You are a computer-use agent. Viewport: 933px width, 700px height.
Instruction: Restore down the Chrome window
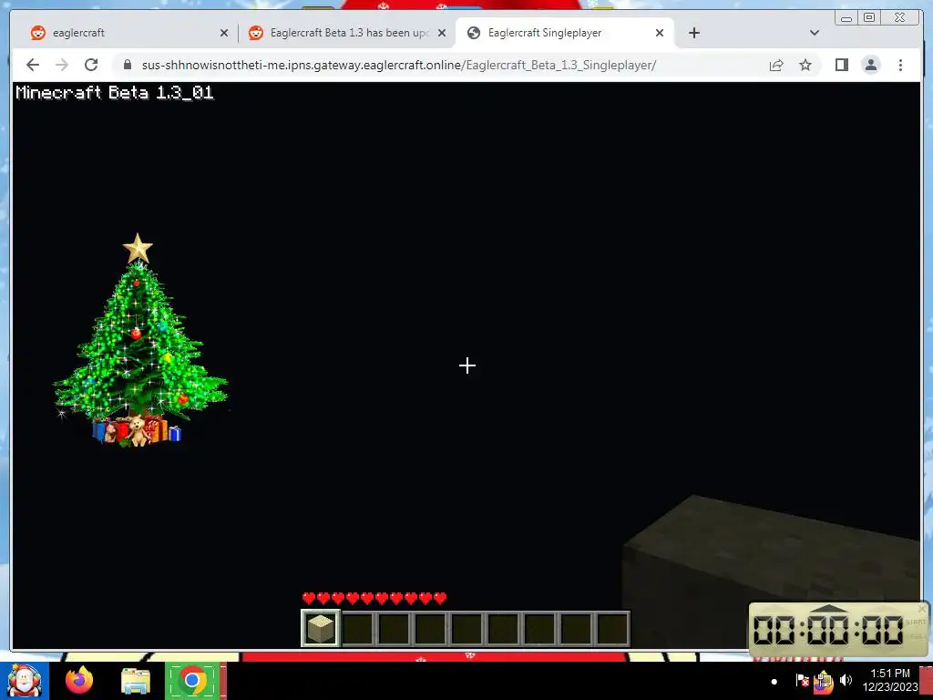tap(868, 18)
